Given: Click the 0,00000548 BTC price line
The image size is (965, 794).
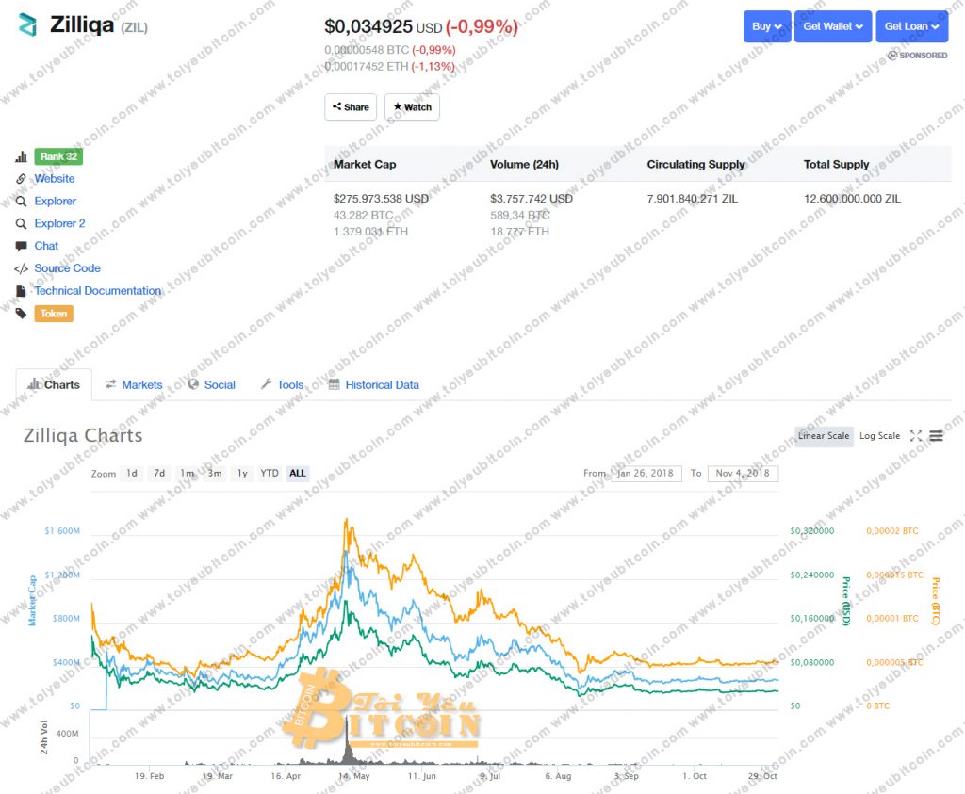Looking at the screenshot, I should 390,50.
